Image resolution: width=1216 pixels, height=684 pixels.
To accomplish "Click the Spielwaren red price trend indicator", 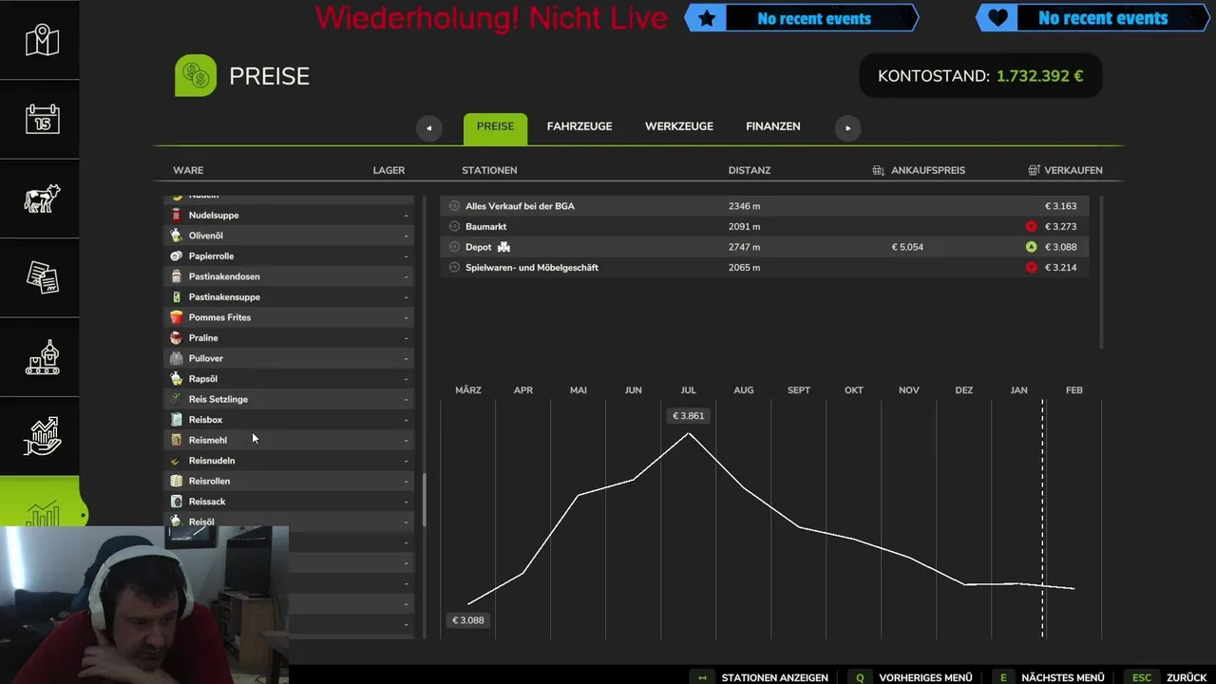I will pyautogui.click(x=1031, y=268).
